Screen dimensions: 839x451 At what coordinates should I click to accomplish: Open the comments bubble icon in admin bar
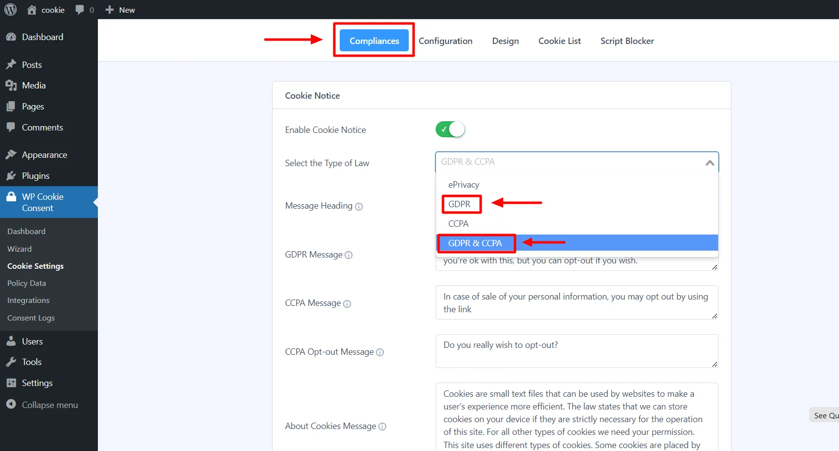click(x=80, y=10)
